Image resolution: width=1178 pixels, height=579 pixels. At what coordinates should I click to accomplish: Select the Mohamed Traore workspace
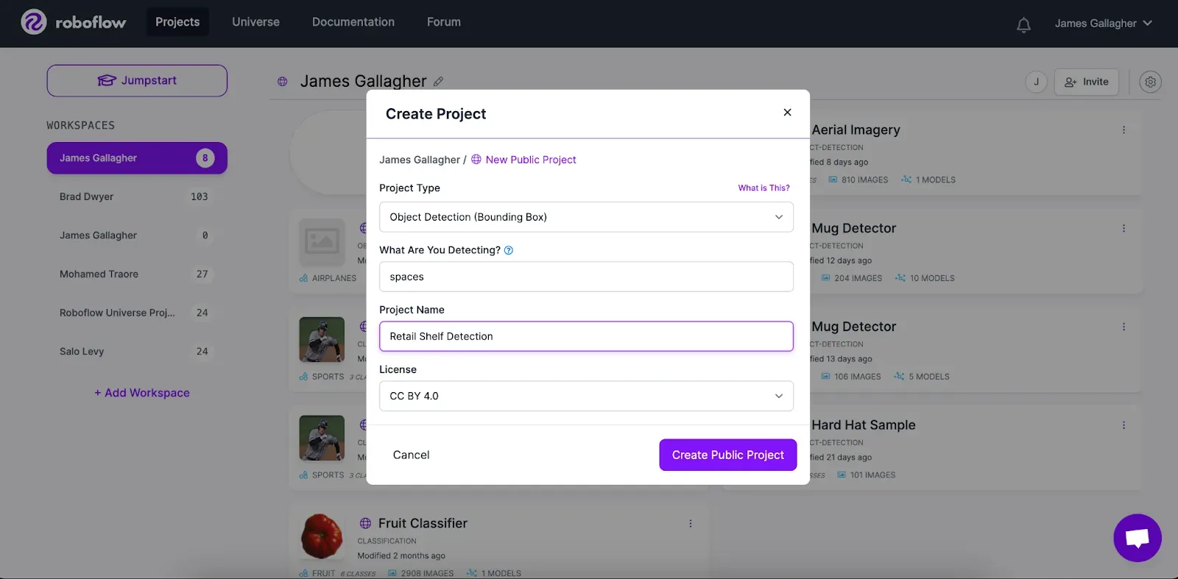[x=137, y=274]
